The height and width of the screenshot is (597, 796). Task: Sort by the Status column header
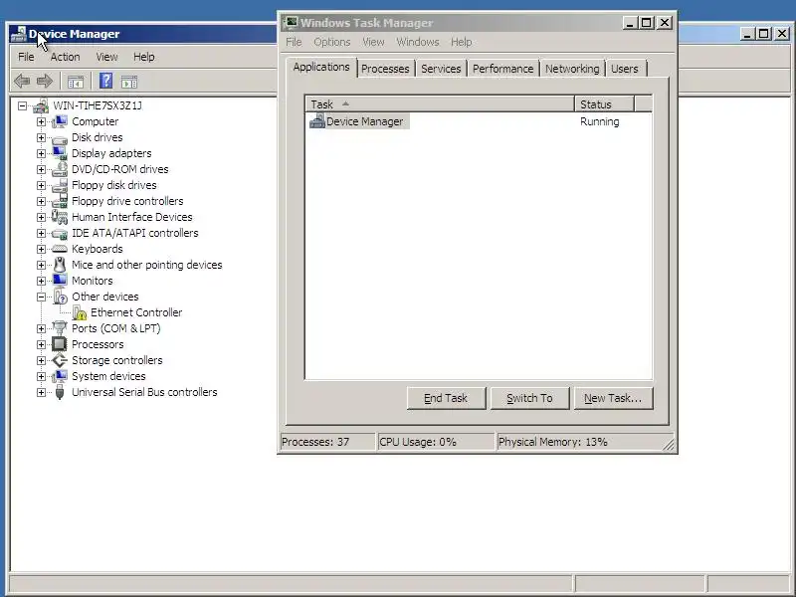coord(605,104)
